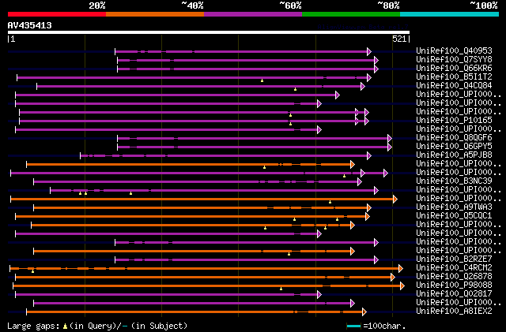
Task: Select the UniRef100_A5PJB8 label
Action: (454, 155)
